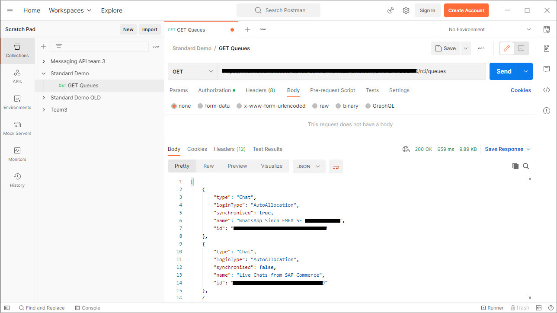The width and height of the screenshot is (557, 313).
Task: Expand the Standard Demo OLD collection
Action: click(x=44, y=98)
